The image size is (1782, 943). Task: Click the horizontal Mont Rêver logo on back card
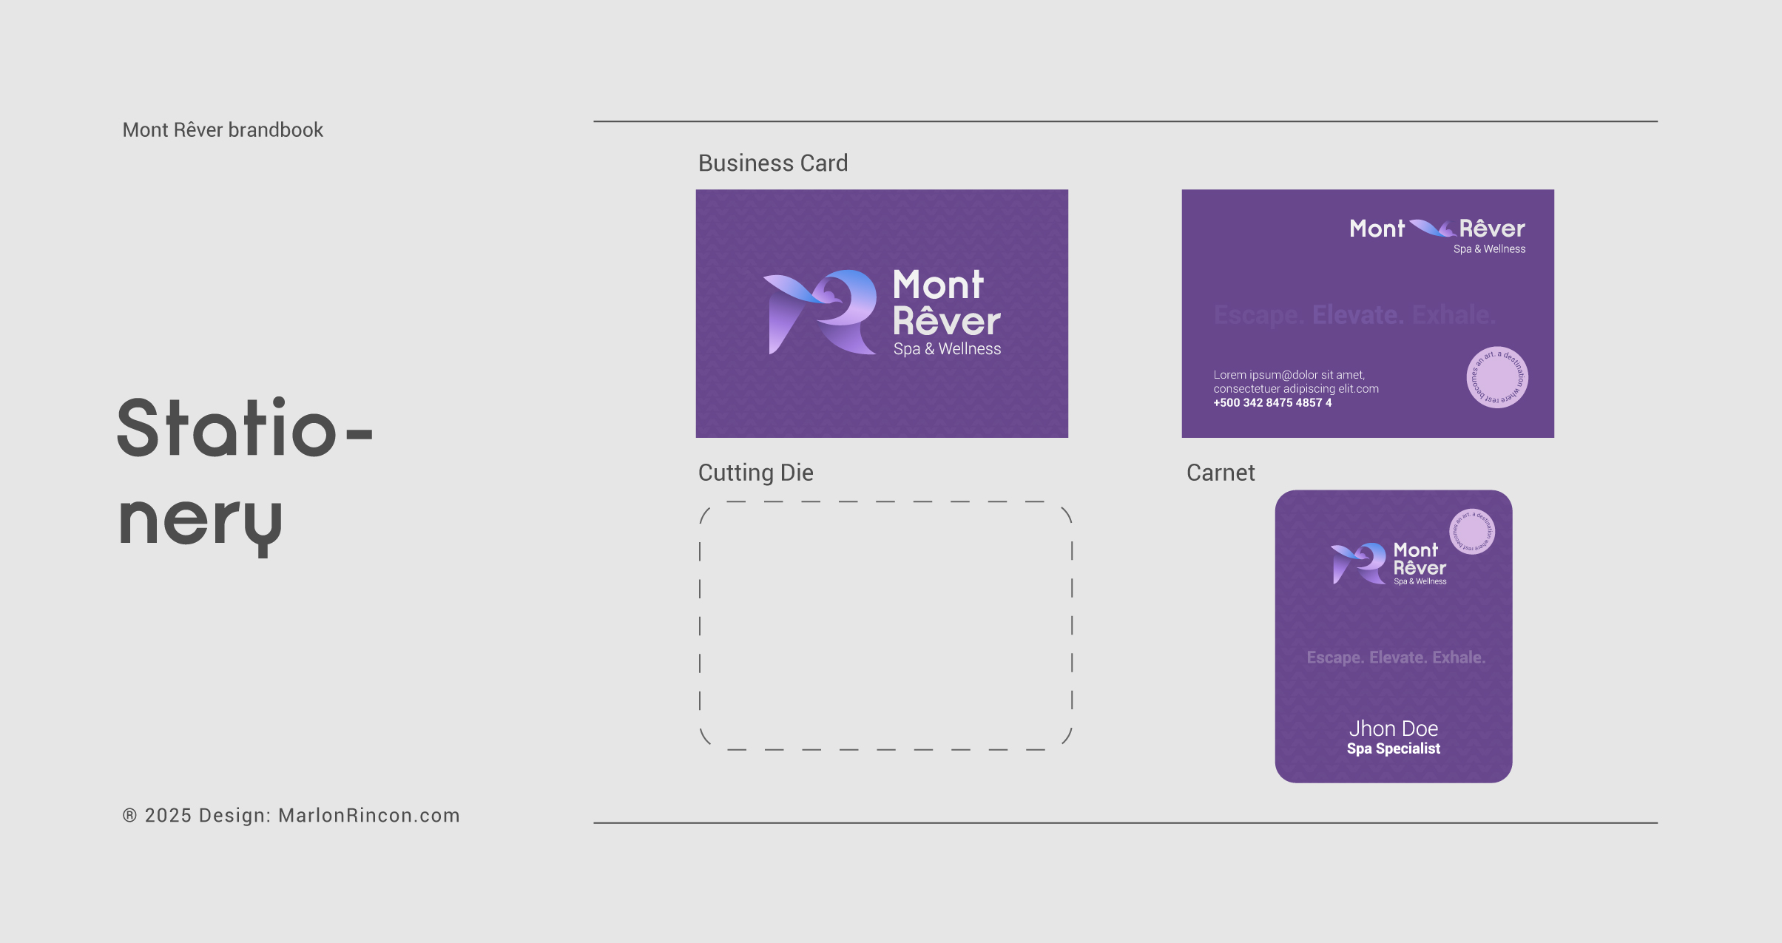[1437, 229]
